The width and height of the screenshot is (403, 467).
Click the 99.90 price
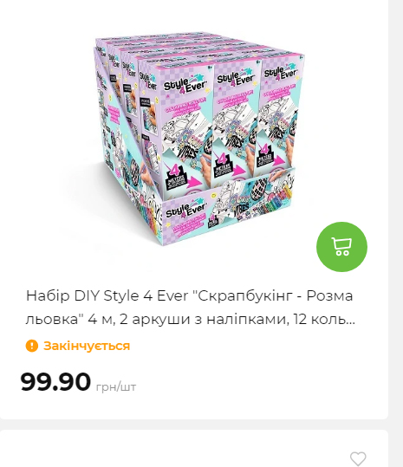tap(55, 381)
